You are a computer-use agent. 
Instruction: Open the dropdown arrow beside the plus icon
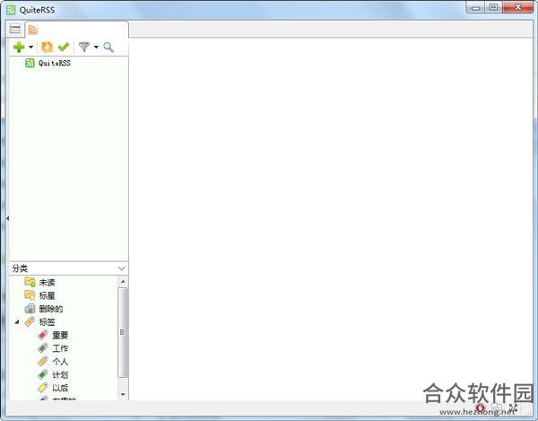30,47
